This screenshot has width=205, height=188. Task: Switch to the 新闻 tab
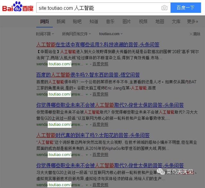coord(61,21)
